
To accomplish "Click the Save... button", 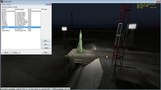I will pyautogui.click(x=16, y=52).
